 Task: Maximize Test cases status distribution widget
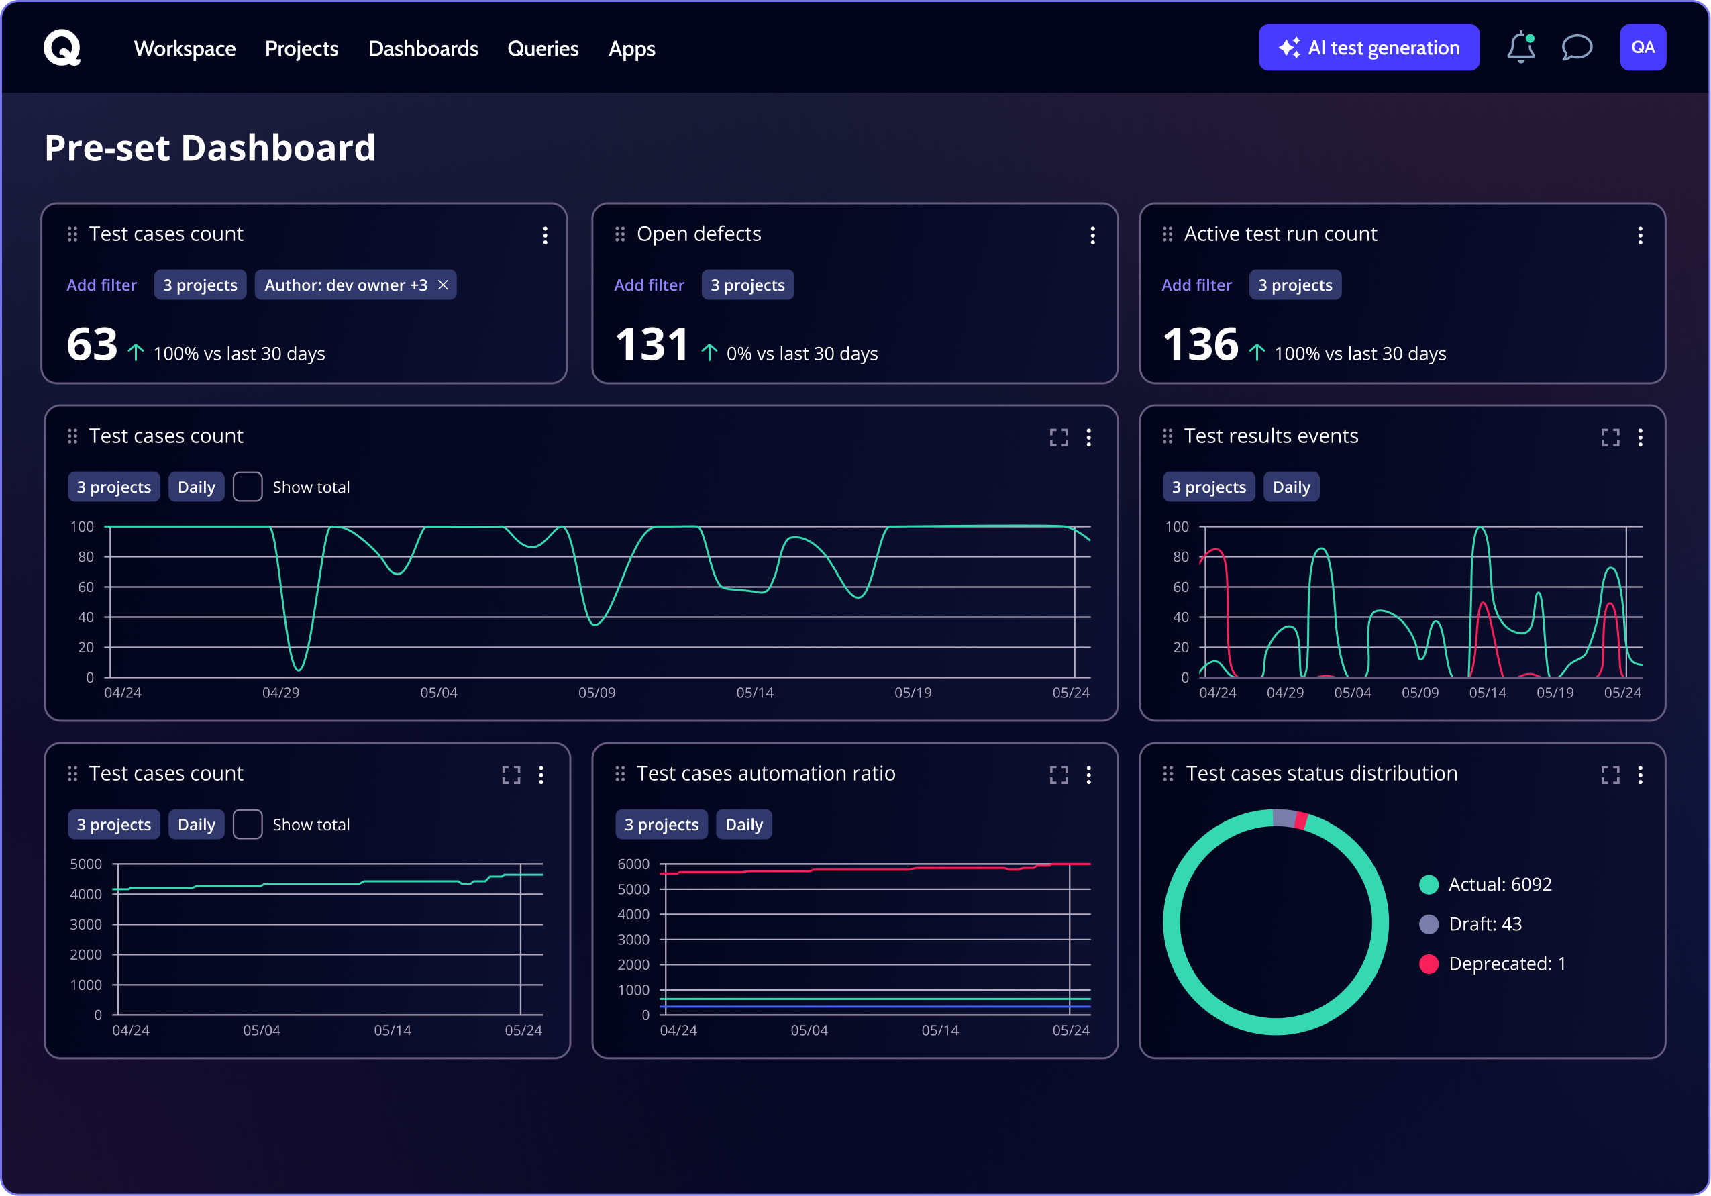click(1610, 775)
